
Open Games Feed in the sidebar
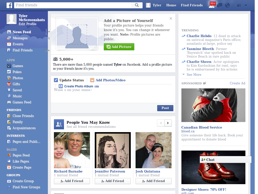click(x=22, y=102)
